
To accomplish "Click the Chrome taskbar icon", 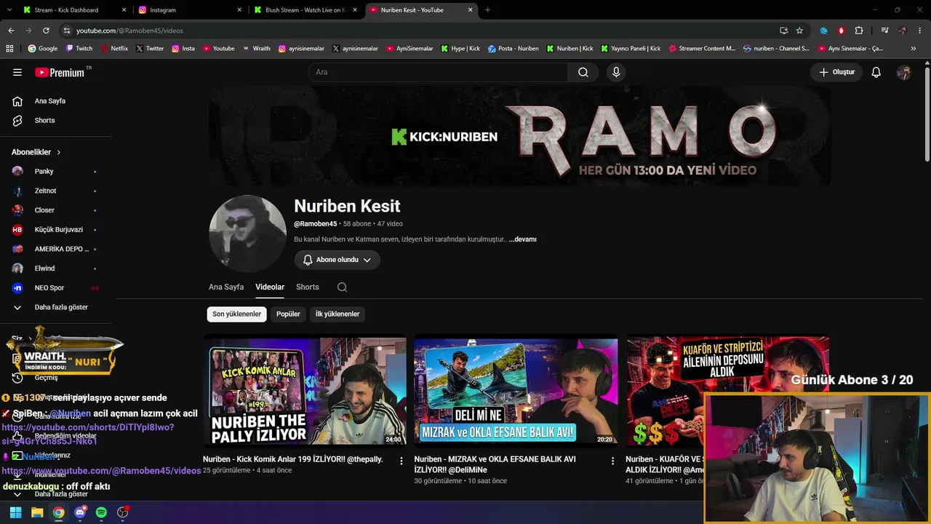I will click(58, 512).
